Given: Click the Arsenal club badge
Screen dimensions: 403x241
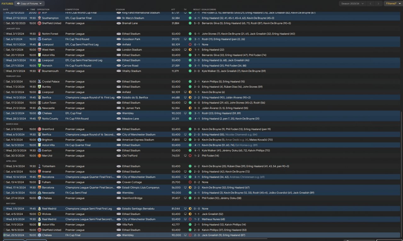Looking at the screenshot, I should (x=39, y=172).
